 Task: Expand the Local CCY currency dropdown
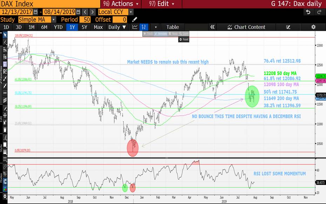point(131,12)
